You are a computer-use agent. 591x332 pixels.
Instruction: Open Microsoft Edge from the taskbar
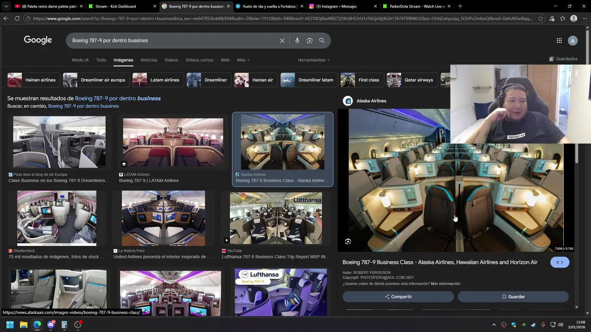click(37, 325)
